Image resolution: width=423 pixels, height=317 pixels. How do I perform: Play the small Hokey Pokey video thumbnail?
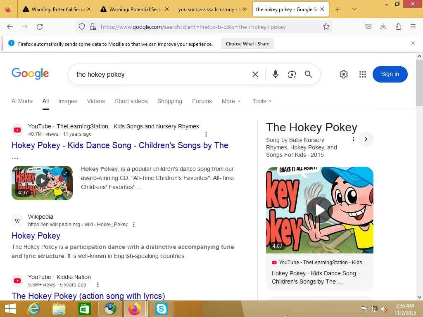click(x=42, y=183)
